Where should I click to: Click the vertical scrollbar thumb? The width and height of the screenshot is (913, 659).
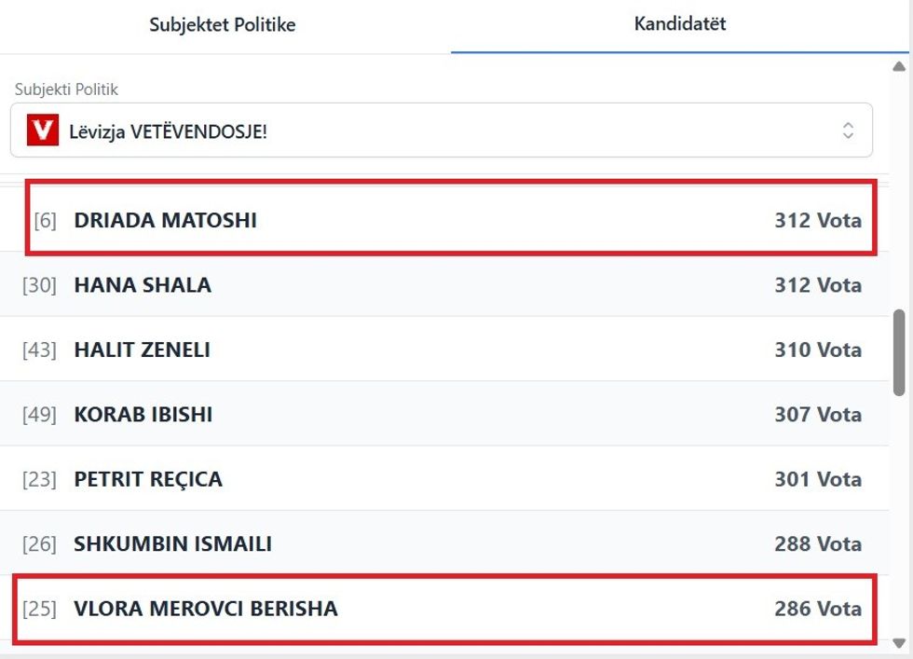coord(899,352)
